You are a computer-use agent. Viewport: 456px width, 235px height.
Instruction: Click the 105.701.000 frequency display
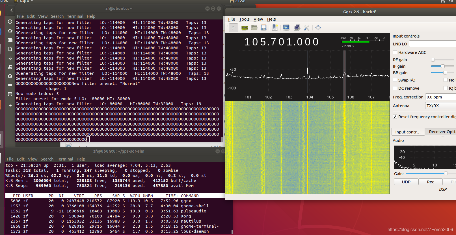tap(282, 42)
